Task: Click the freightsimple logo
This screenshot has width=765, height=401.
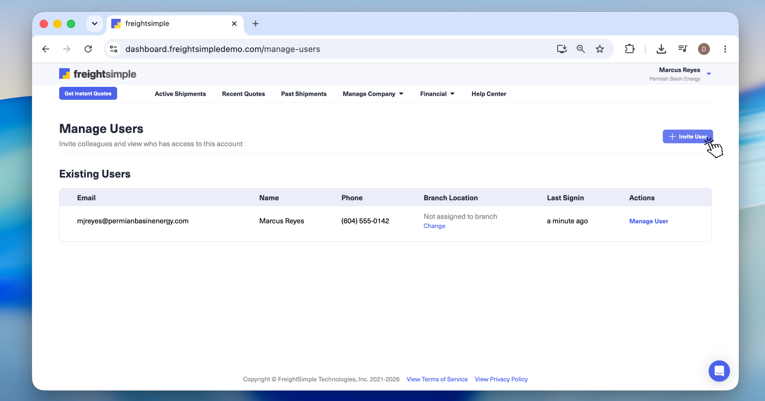Action: [x=98, y=74]
